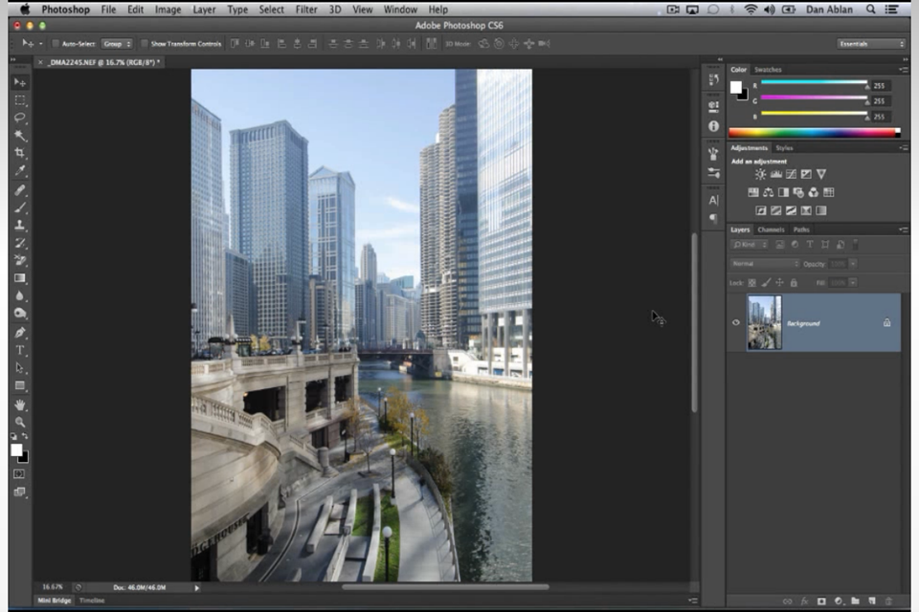Open the Filter menu
This screenshot has height=612, width=919.
(306, 10)
